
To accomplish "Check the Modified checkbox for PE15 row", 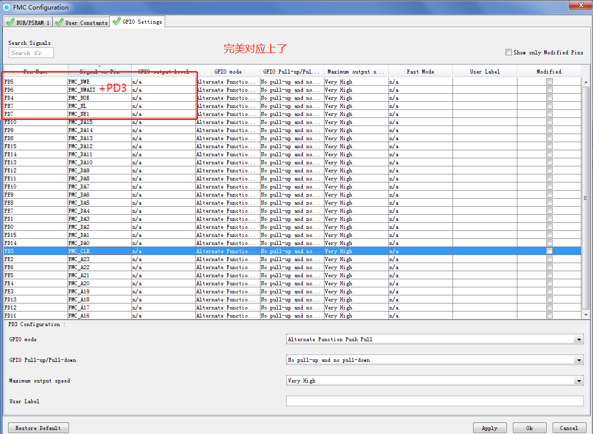I will click(549, 146).
